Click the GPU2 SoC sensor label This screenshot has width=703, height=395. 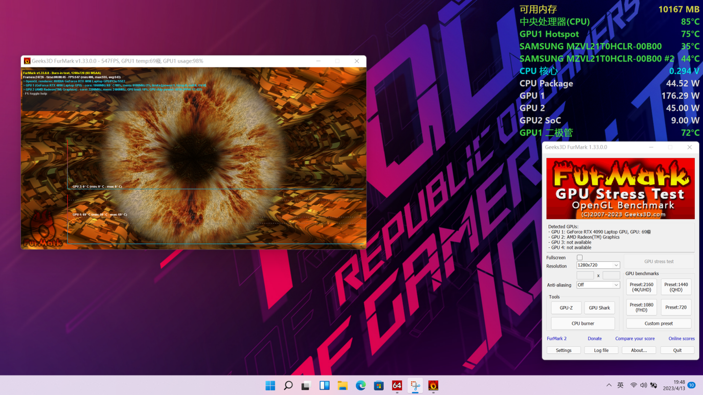tap(540, 120)
